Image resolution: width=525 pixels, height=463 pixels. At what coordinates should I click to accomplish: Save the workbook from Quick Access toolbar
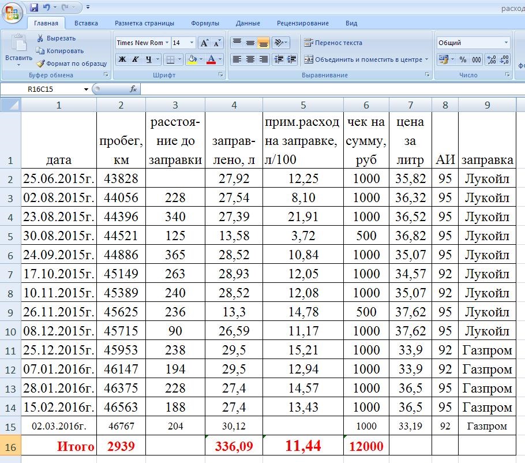click(34, 8)
